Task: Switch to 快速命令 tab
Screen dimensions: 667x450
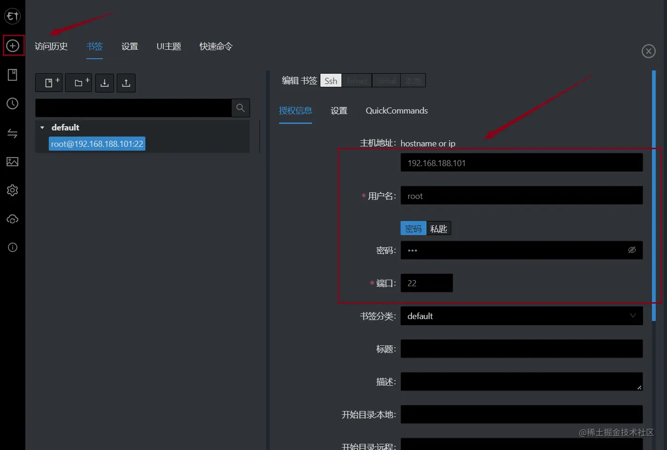Action: tap(216, 46)
